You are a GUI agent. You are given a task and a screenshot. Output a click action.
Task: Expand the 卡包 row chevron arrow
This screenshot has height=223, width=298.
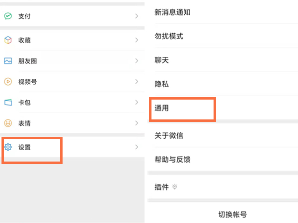[137, 103]
